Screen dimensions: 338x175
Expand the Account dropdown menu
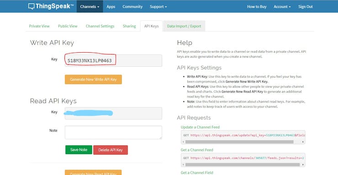(282, 7)
